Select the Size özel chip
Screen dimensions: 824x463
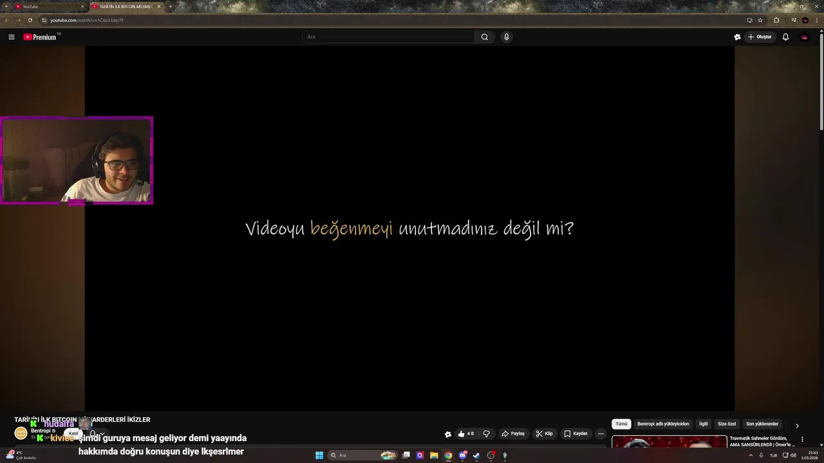click(727, 424)
